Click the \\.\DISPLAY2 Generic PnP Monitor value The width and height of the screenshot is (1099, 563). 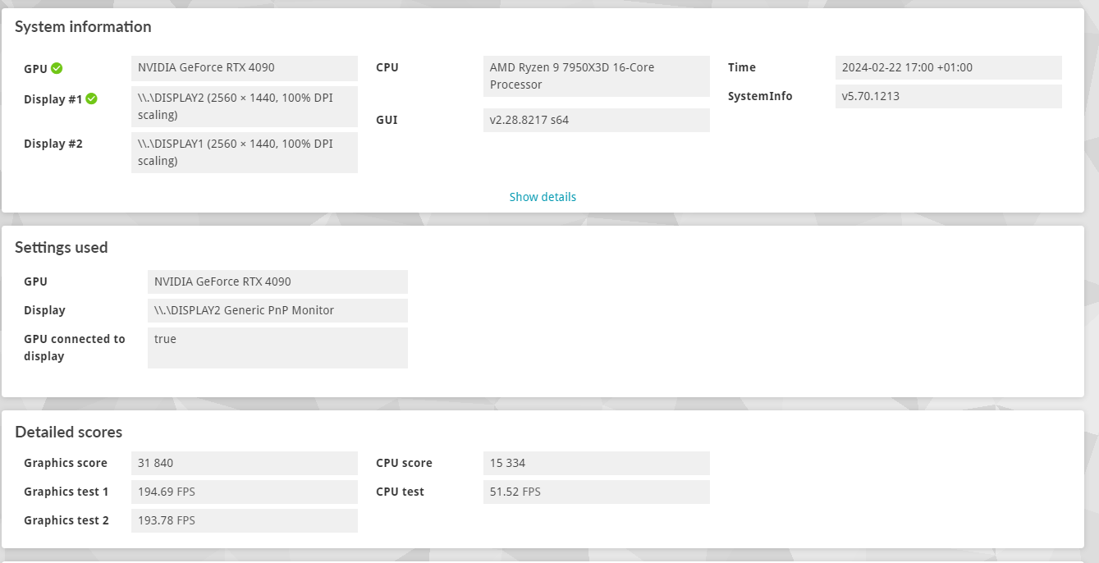(277, 310)
